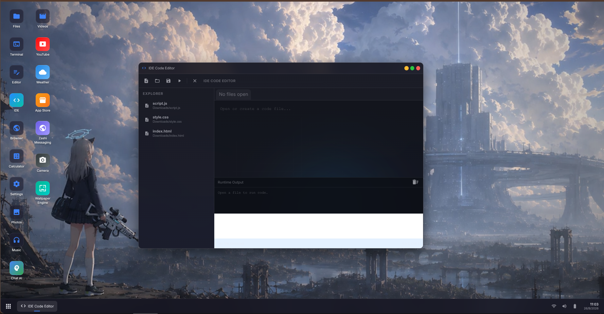Open Settings from the desktop
Viewport: 604px width, 314px height.
(16, 187)
